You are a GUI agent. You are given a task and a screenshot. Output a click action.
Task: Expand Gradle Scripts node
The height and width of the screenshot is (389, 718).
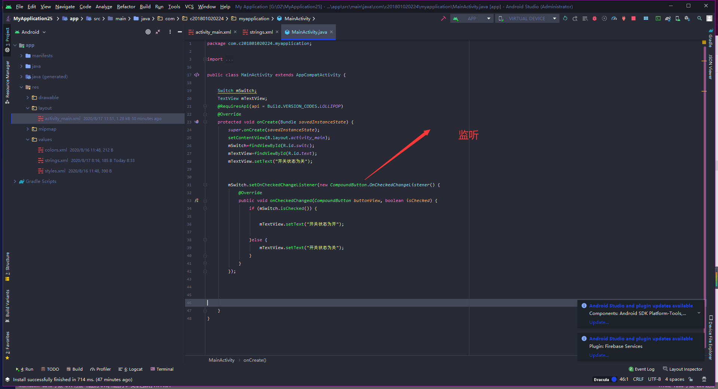pyautogui.click(x=15, y=181)
